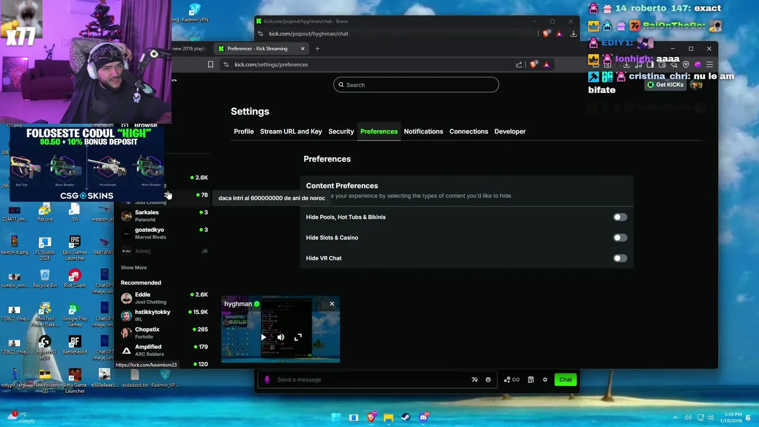Open the Profile settings tab
759x427 pixels.
pos(244,132)
